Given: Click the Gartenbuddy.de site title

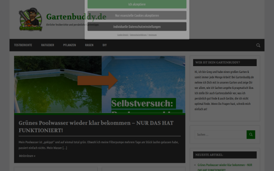Looking at the screenshot, I should [x=76, y=17].
